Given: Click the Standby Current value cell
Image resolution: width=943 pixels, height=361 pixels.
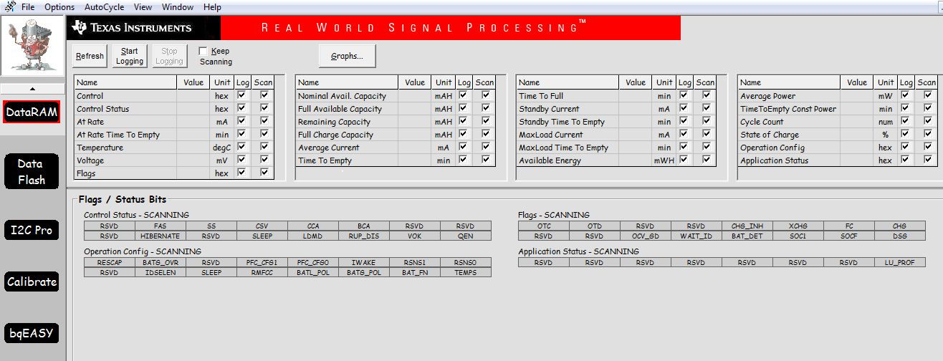Looking at the screenshot, I should (x=635, y=109).
